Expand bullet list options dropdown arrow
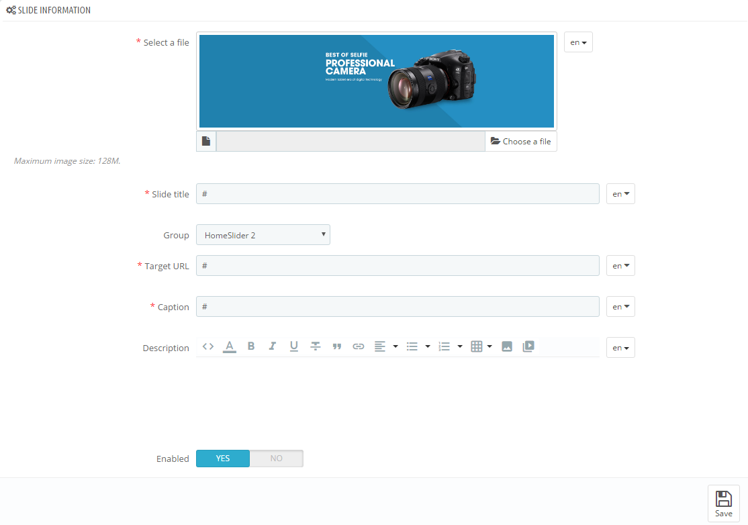748x525 pixels. [x=428, y=346]
